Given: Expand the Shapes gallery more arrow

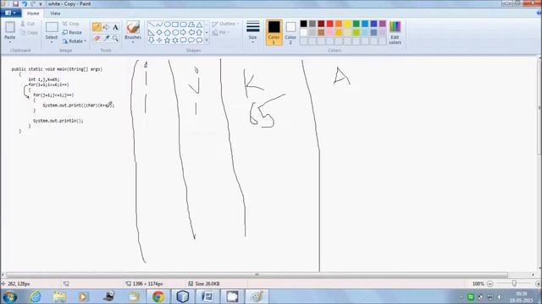Looking at the screenshot, I should tap(207, 41).
